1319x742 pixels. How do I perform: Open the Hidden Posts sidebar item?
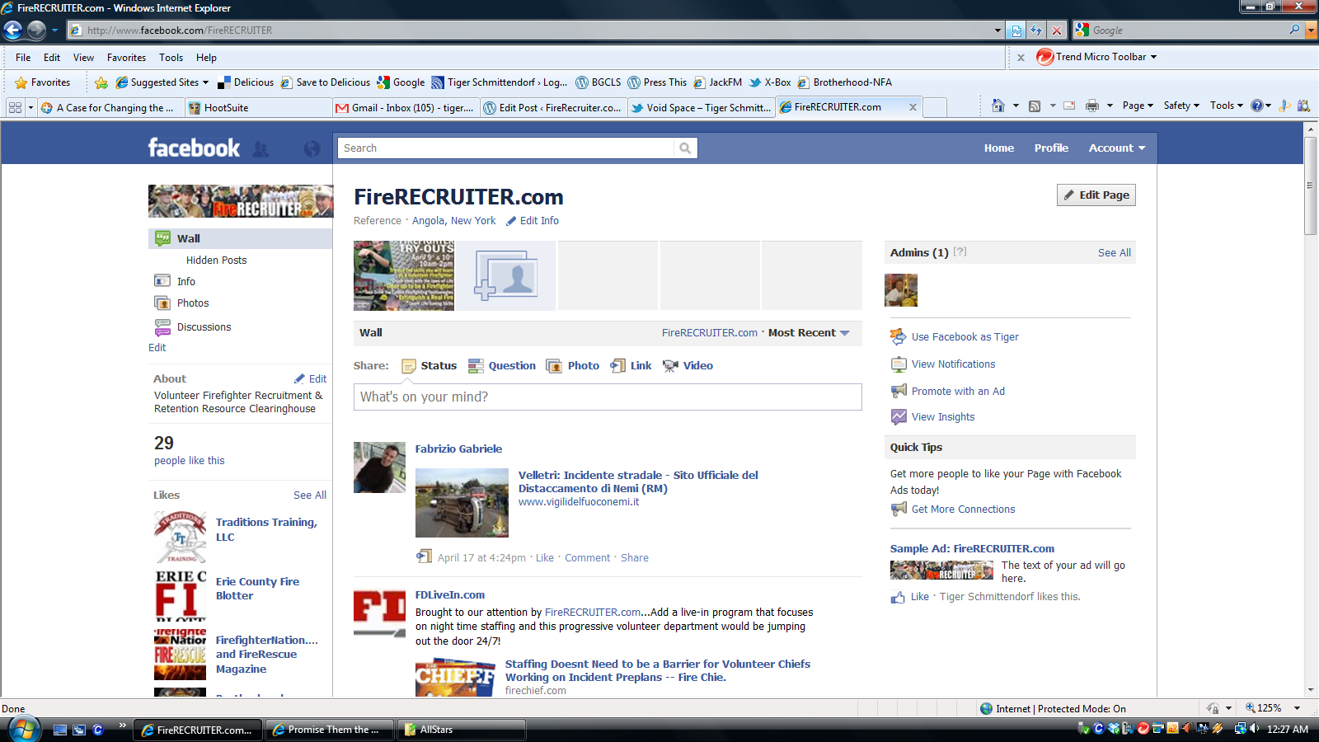216,261
